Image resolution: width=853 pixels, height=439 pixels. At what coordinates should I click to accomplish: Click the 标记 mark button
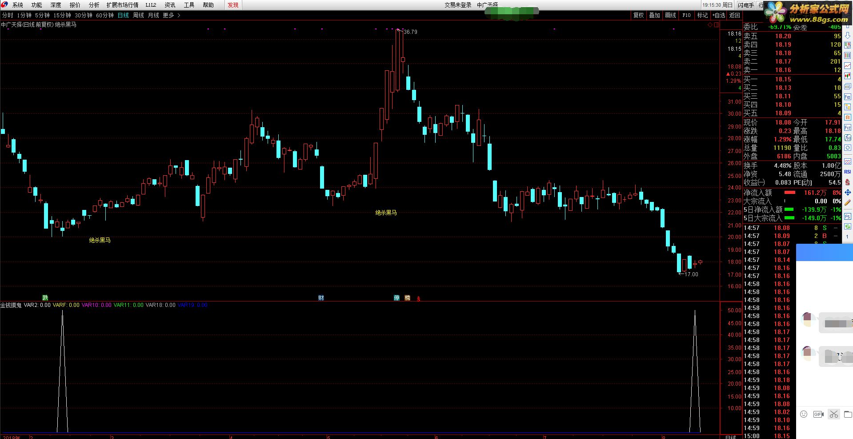point(703,15)
